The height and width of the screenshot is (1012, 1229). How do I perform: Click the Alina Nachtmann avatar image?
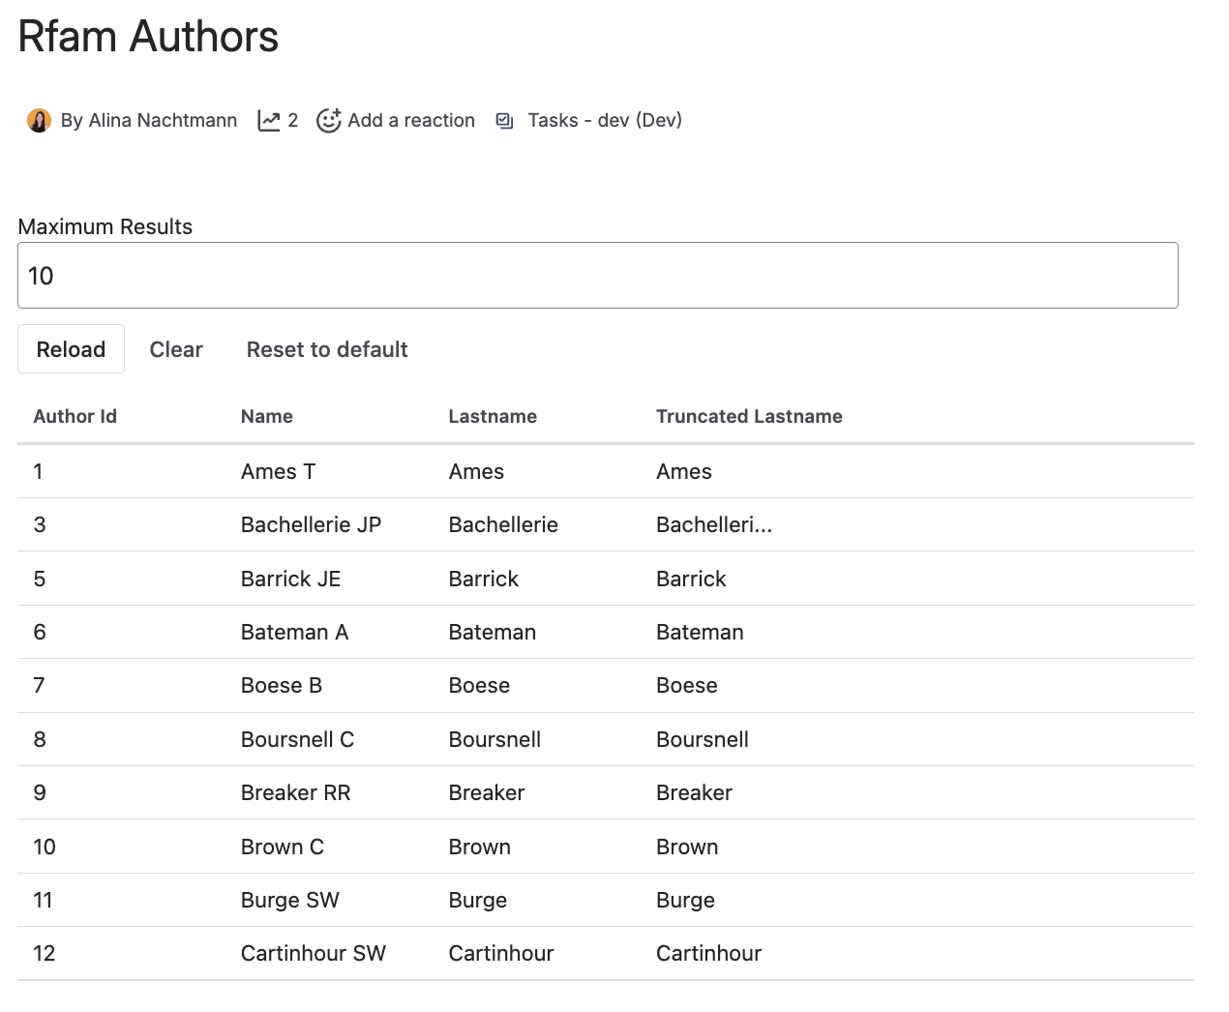point(39,120)
